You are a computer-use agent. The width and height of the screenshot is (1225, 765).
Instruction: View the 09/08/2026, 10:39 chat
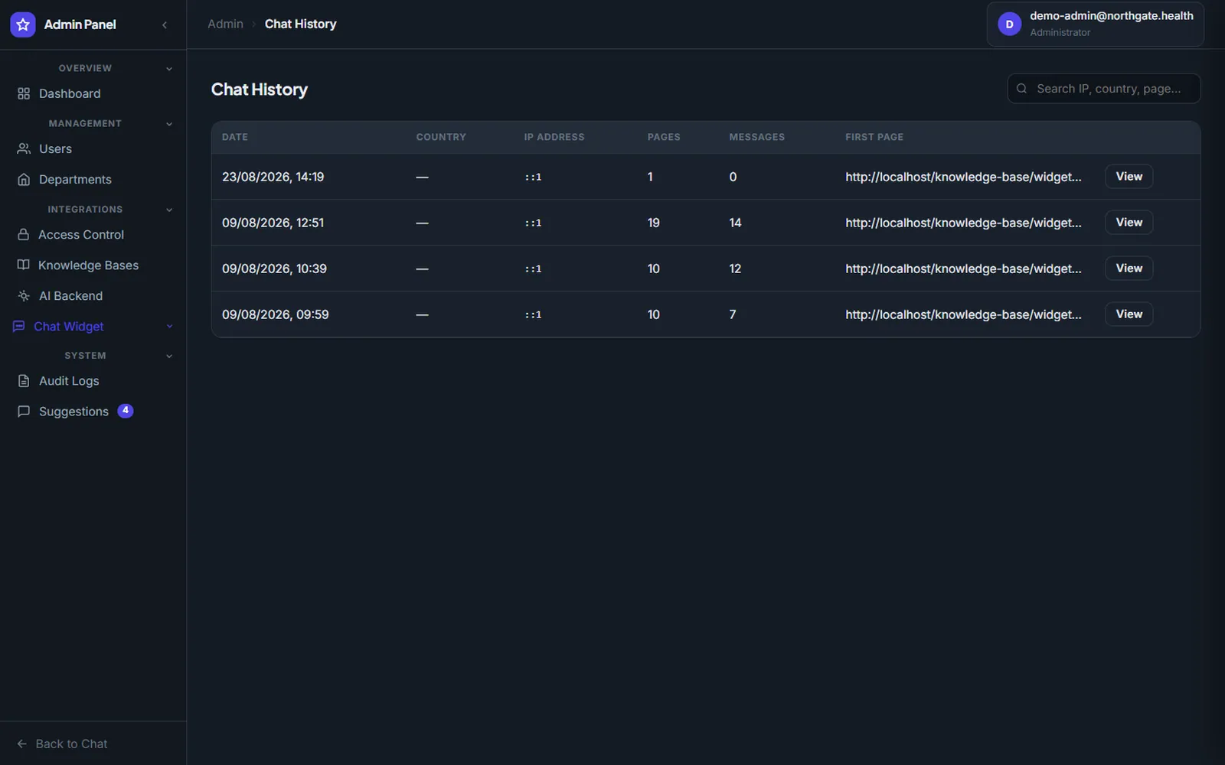pyautogui.click(x=1129, y=269)
